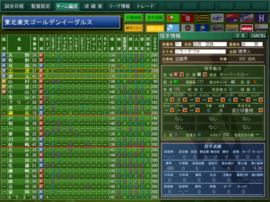Show the 野手リスト fielder list
Viewport: 270px width, 202px height.
point(134,28)
